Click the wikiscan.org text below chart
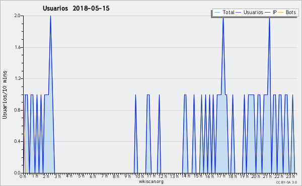 pyautogui.click(x=151, y=181)
